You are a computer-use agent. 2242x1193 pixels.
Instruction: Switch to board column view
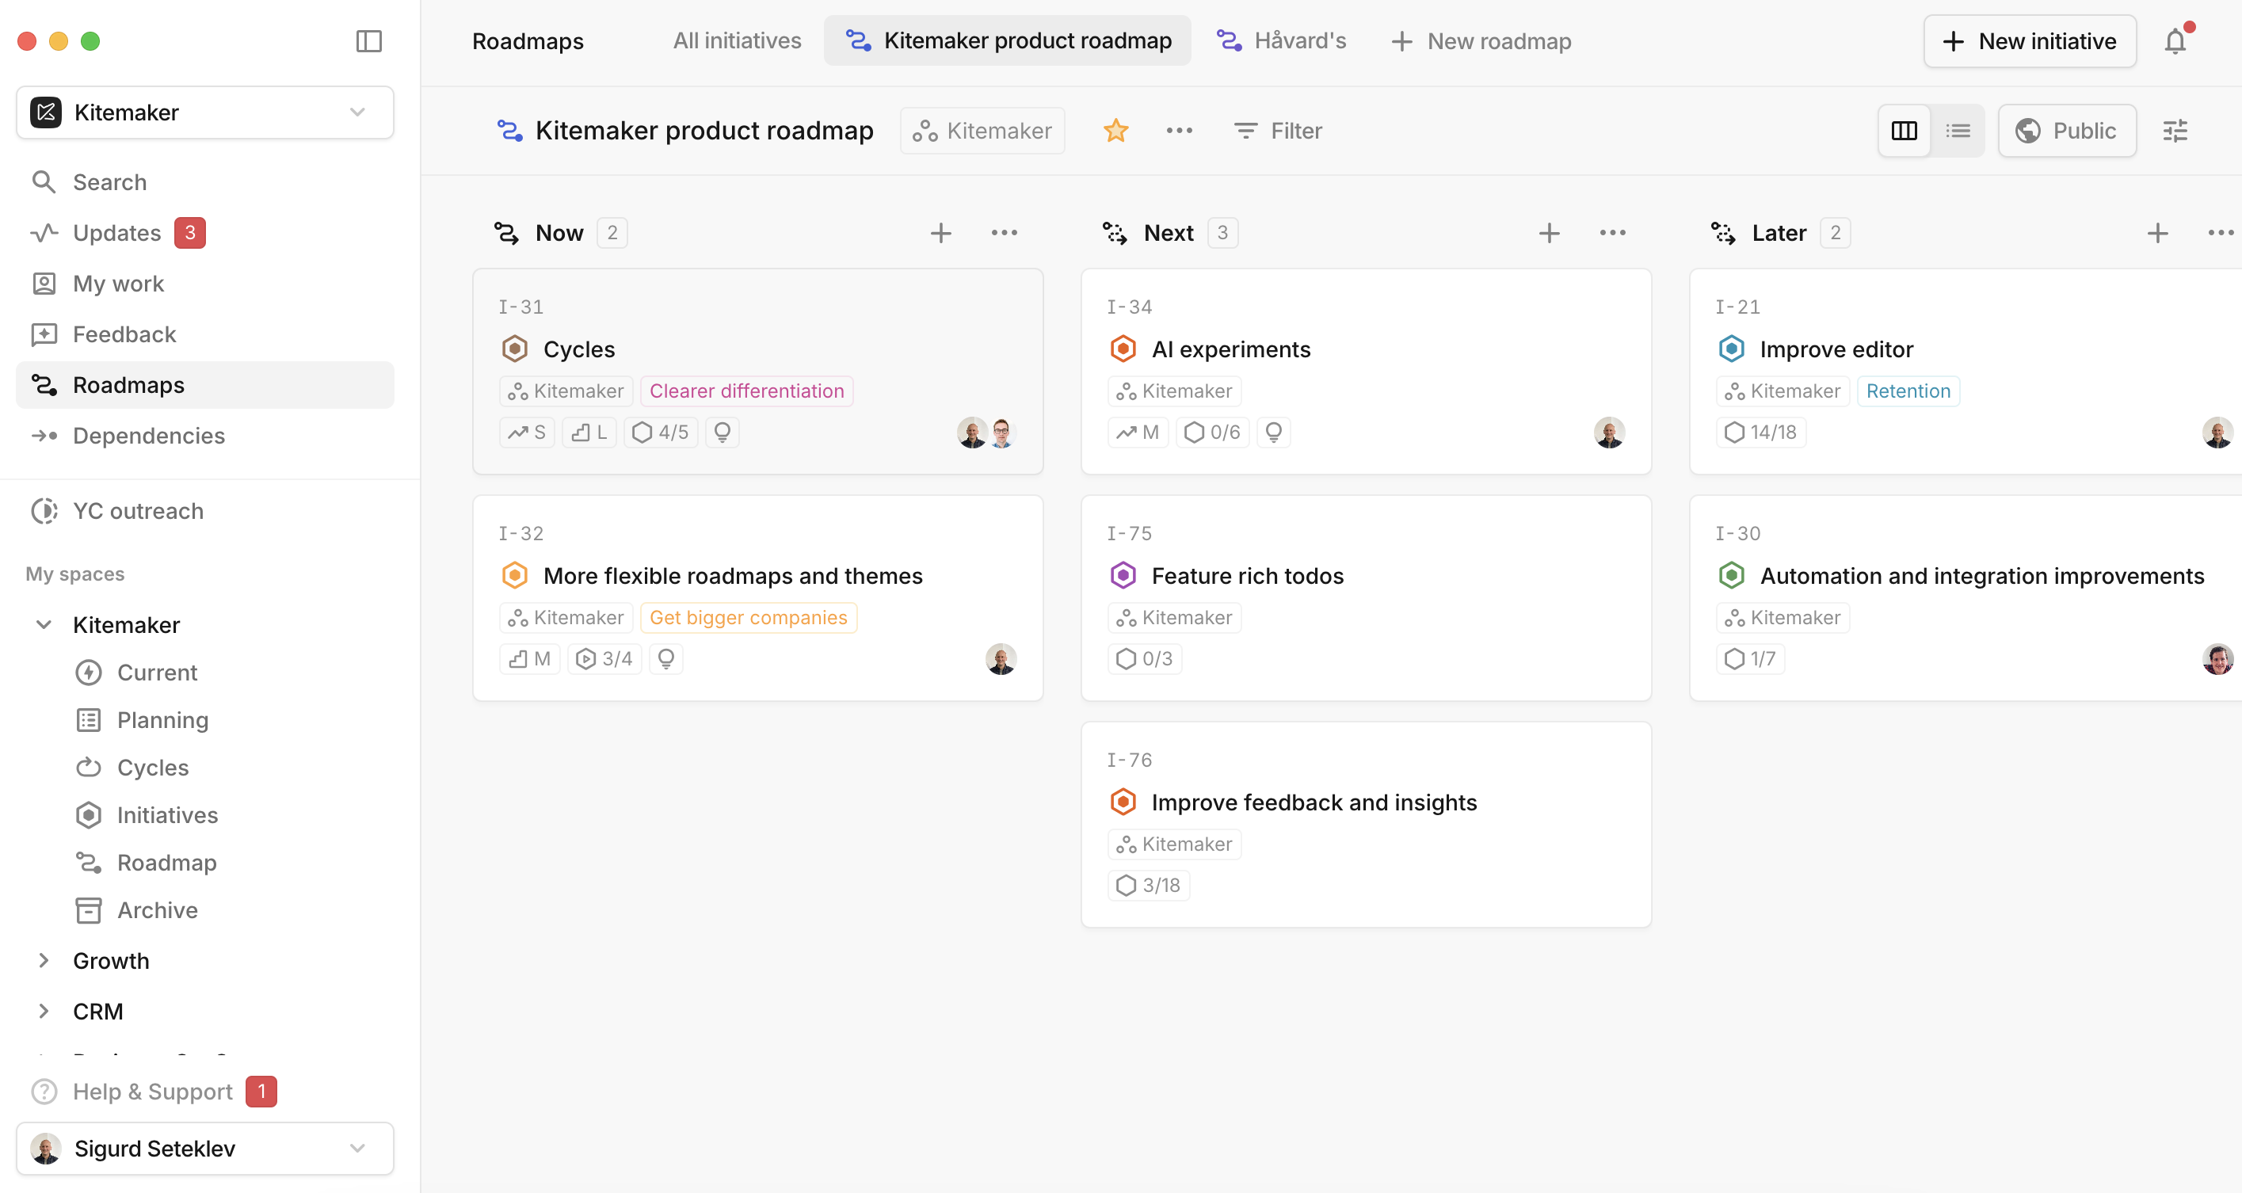pyautogui.click(x=1904, y=131)
